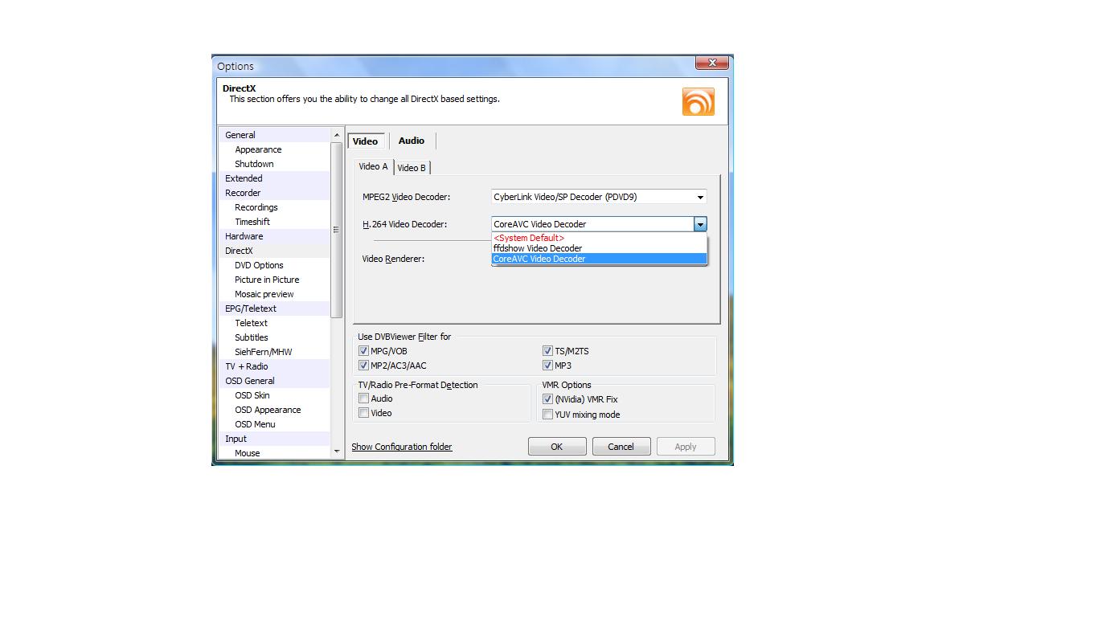
Task: Select the Video A sub-tab
Action: (373, 166)
